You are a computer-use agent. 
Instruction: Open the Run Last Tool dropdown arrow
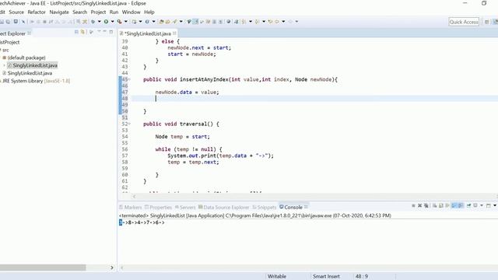coord(126,22)
